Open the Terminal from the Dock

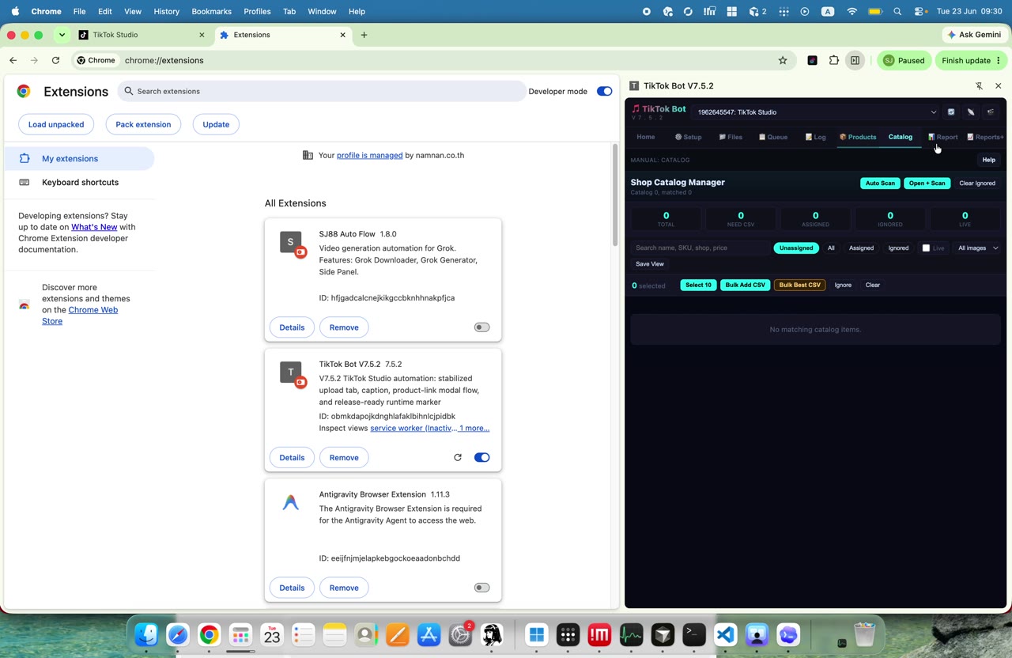(694, 634)
